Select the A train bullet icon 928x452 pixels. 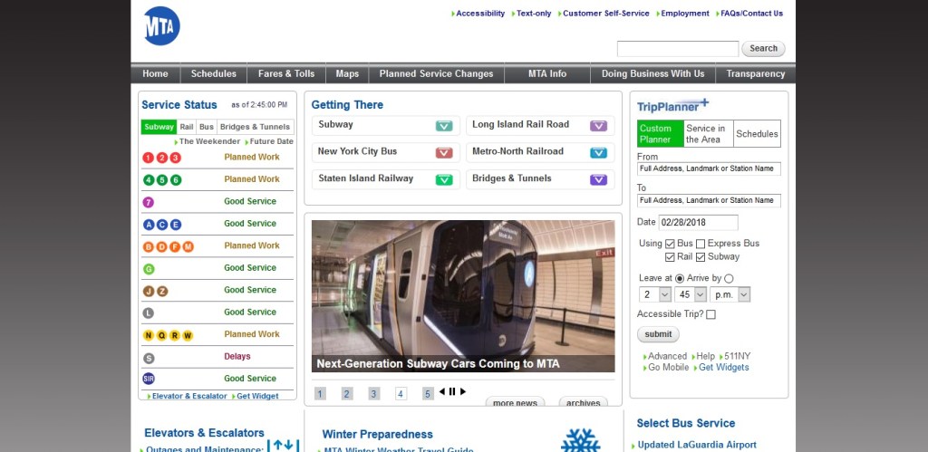(149, 225)
